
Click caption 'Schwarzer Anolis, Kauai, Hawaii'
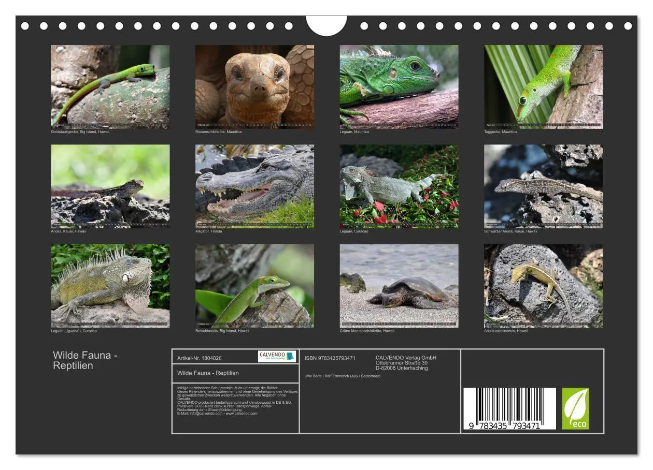511,231
